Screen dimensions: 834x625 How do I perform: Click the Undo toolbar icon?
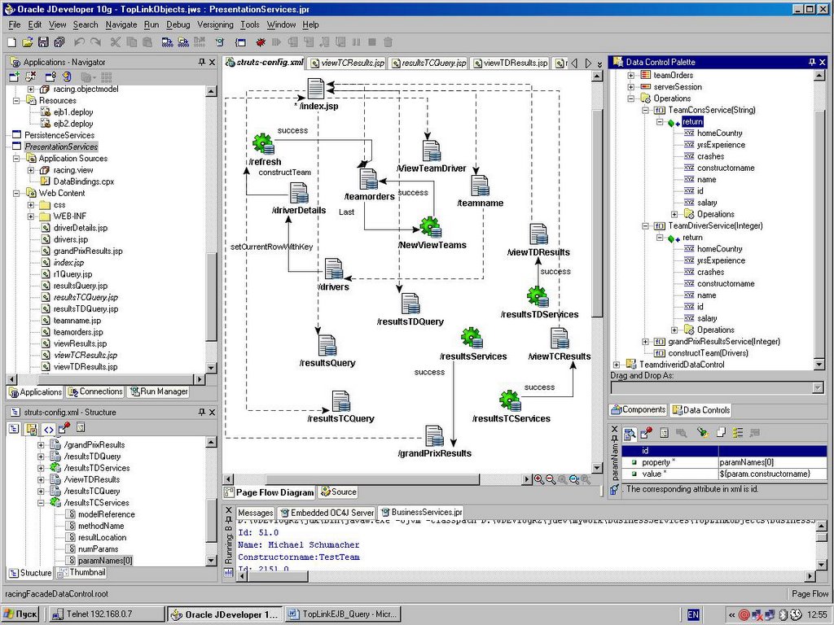(79, 42)
